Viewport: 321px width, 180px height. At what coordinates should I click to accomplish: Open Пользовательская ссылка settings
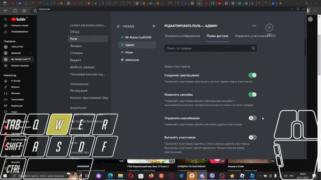pos(88,74)
